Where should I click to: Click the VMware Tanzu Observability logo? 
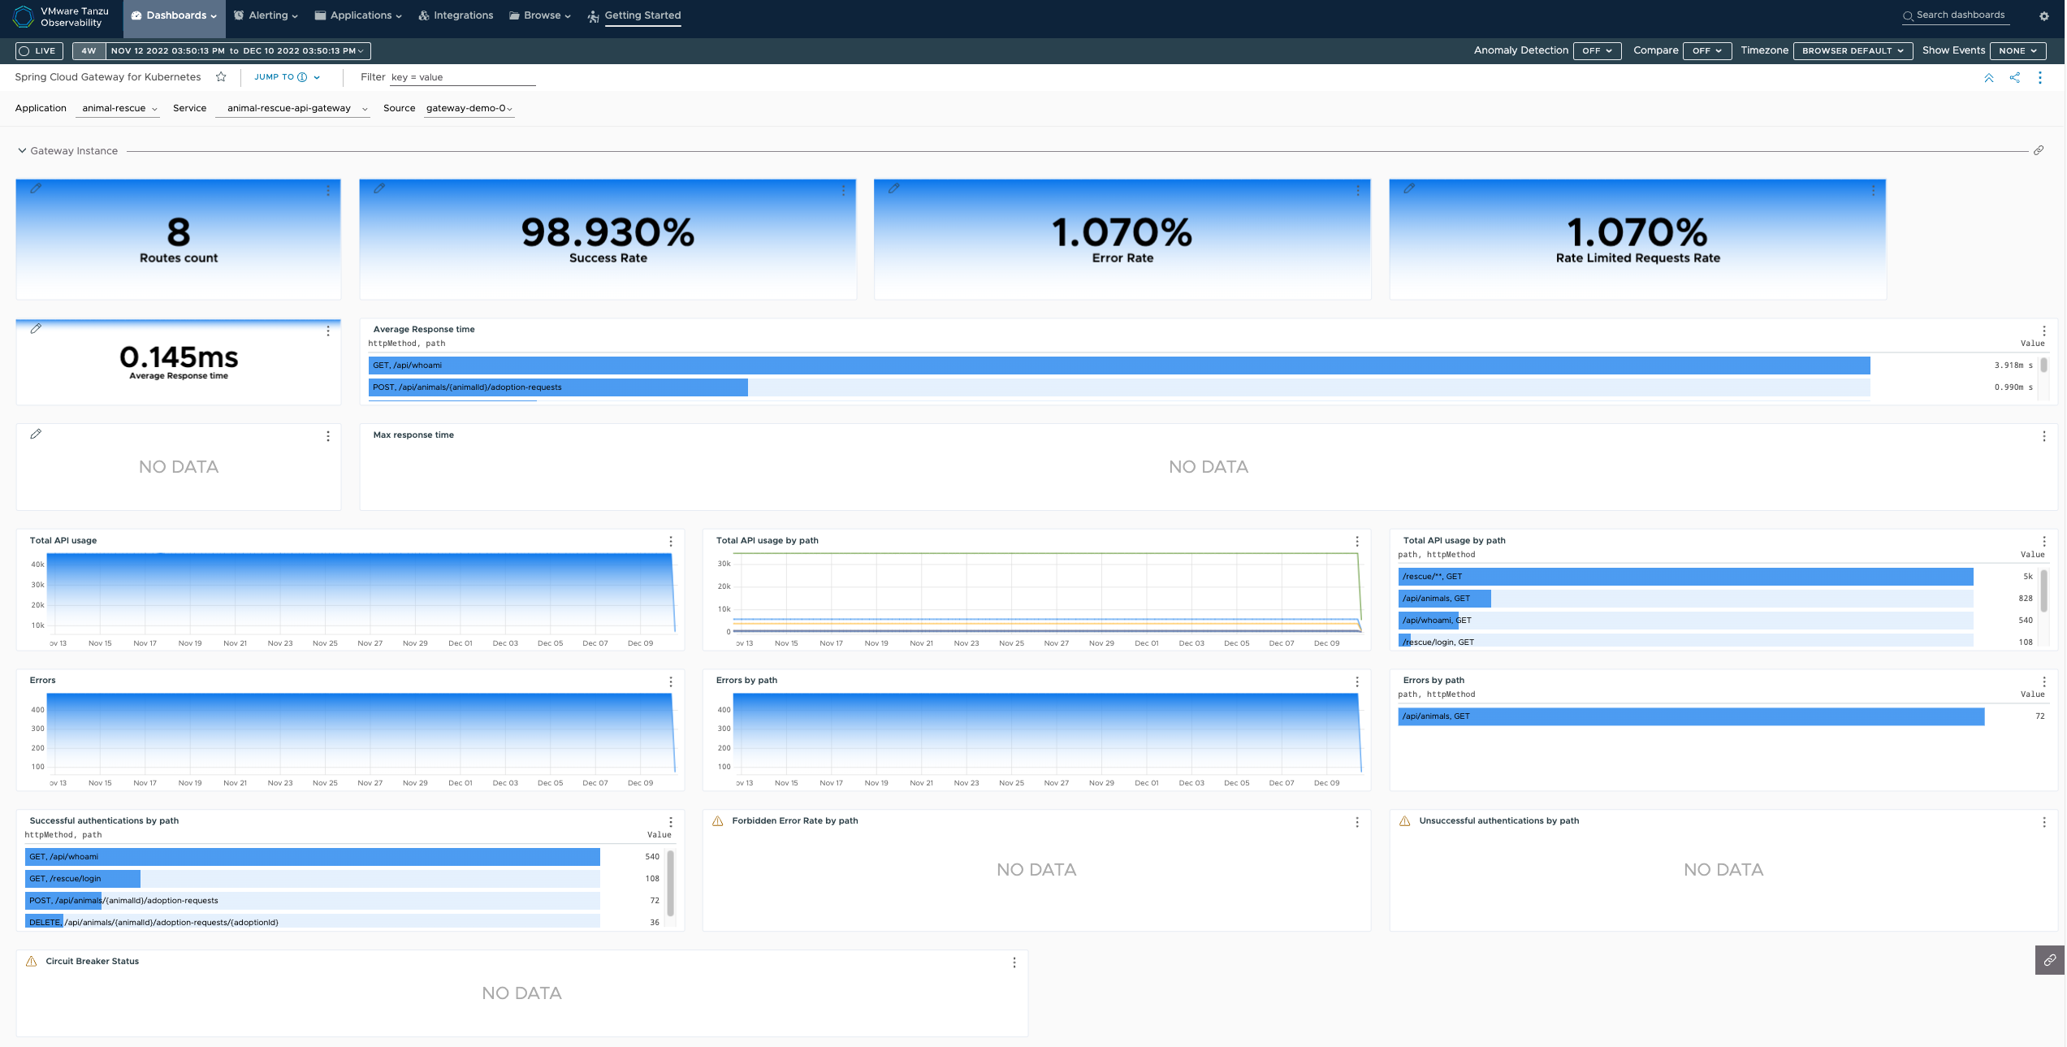(24, 16)
